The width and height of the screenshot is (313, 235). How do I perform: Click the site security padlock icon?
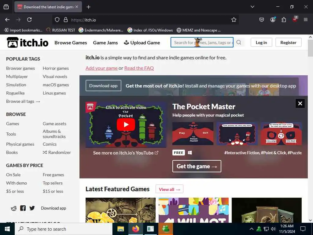click(x=66, y=20)
